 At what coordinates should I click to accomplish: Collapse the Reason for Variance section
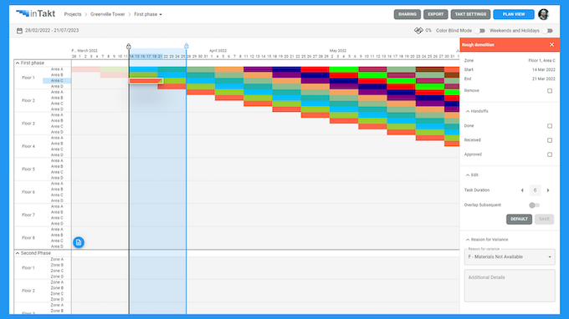pos(468,240)
